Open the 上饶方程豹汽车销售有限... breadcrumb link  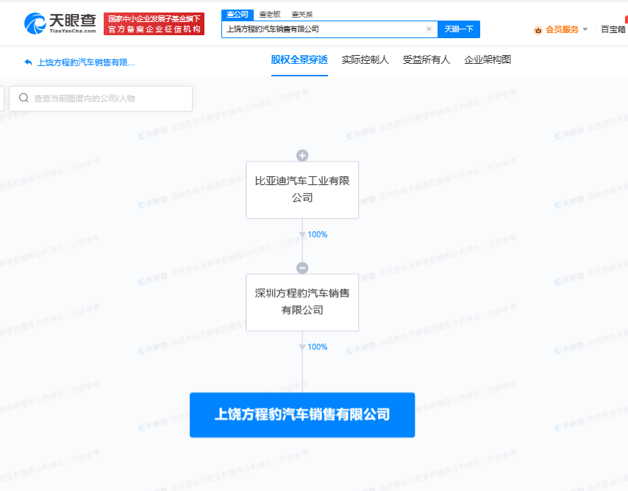(86, 62)
